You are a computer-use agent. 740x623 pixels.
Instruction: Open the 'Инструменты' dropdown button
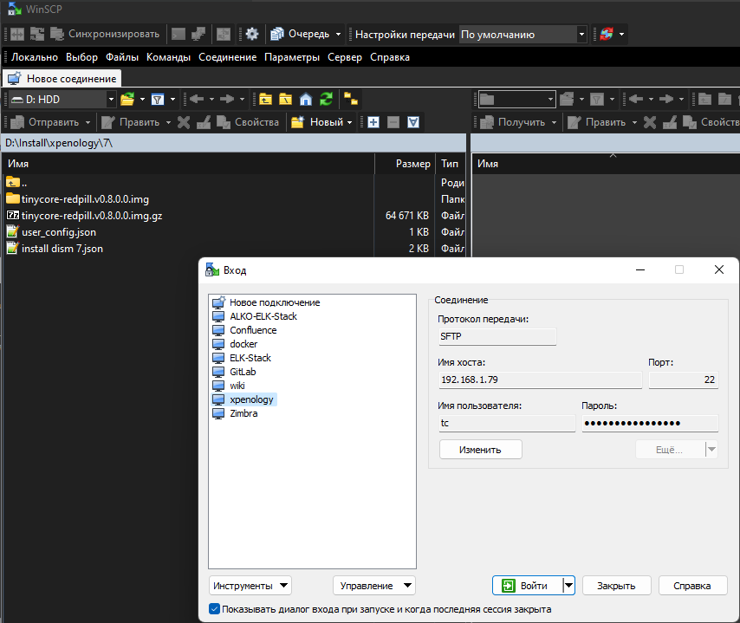250,586
